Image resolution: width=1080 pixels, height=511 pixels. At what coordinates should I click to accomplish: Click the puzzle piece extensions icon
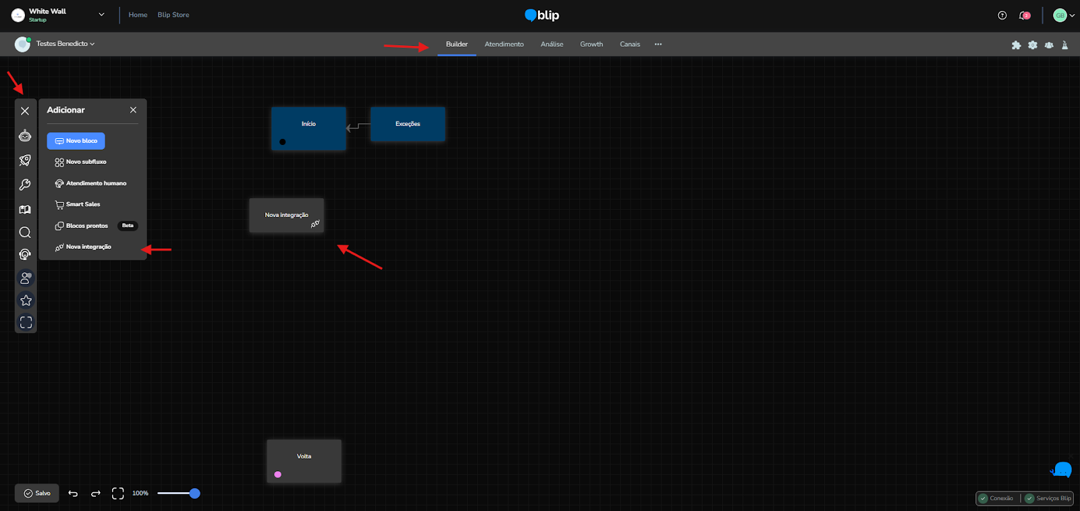[x=1016, y=45]
